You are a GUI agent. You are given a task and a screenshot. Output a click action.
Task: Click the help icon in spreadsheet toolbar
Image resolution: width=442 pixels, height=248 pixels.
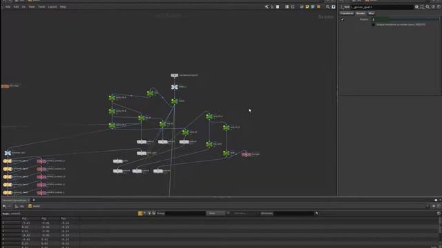pos(439,214)
